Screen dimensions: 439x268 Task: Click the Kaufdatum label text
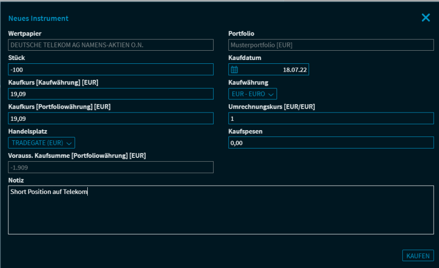[244, 58]
